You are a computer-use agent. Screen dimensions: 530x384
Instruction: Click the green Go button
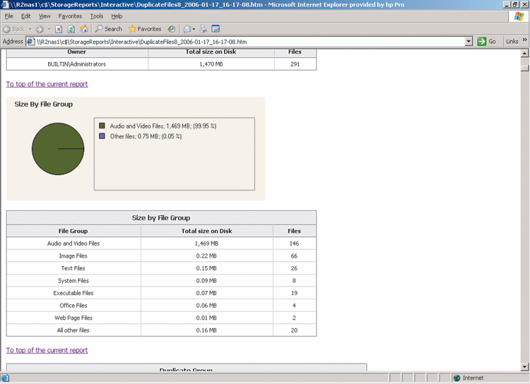pyautogui.click(x=486, y=42)
